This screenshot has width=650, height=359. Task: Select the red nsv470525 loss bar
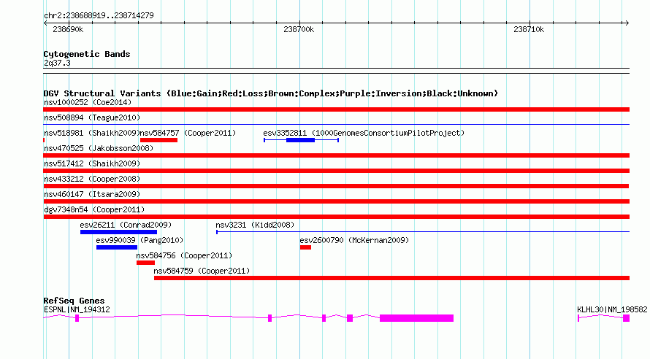336,155
